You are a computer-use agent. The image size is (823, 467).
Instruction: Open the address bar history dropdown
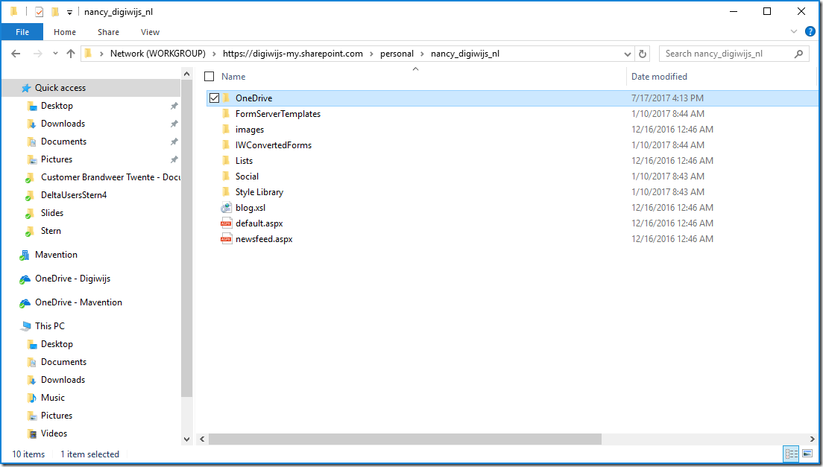click(x=627, y=54)
